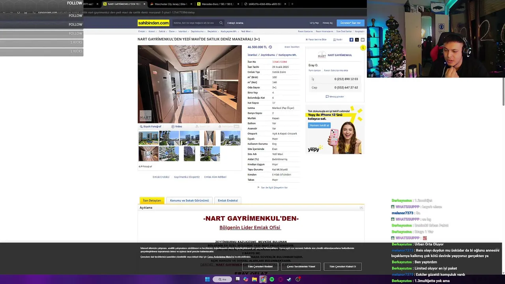
Task: Select the İlan Detayları tab
Action: [x=152, y=200]
